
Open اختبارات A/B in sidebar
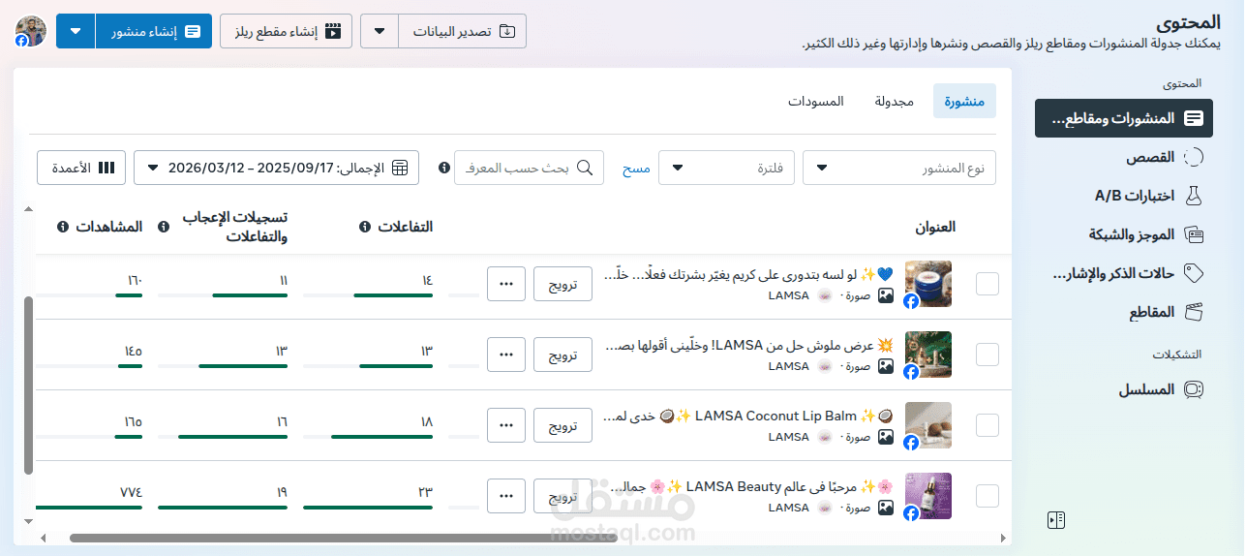pyautogui.click(x=1148, y=196)
